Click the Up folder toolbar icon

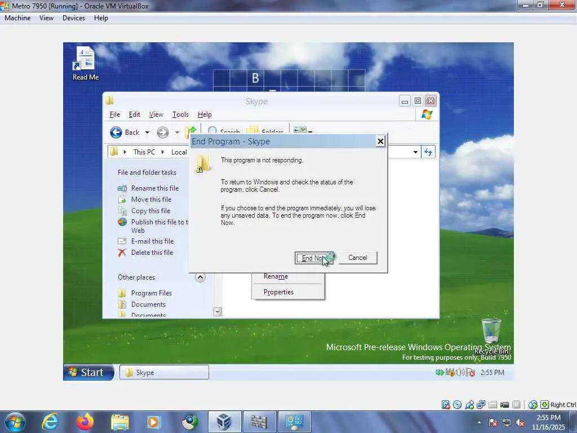pos(190,131)
